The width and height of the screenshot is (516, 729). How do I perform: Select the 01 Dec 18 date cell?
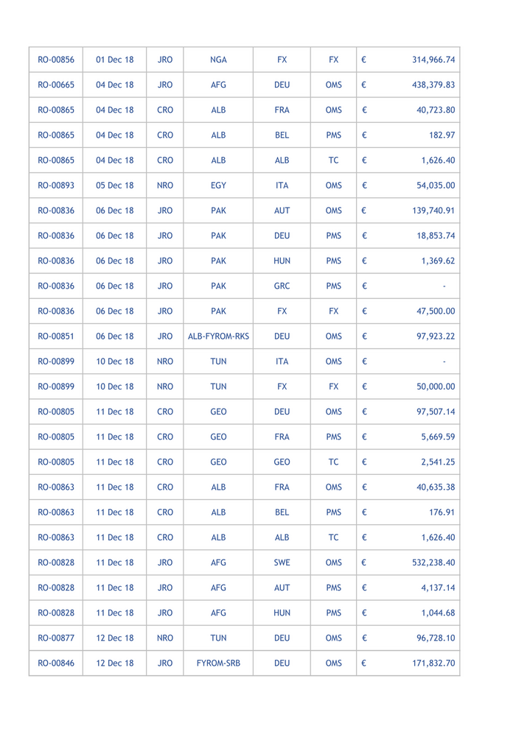pos(115,60)
